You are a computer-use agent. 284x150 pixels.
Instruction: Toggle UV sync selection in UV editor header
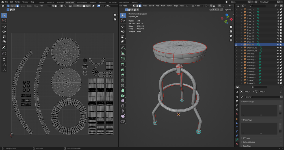(x=8, y=6)
